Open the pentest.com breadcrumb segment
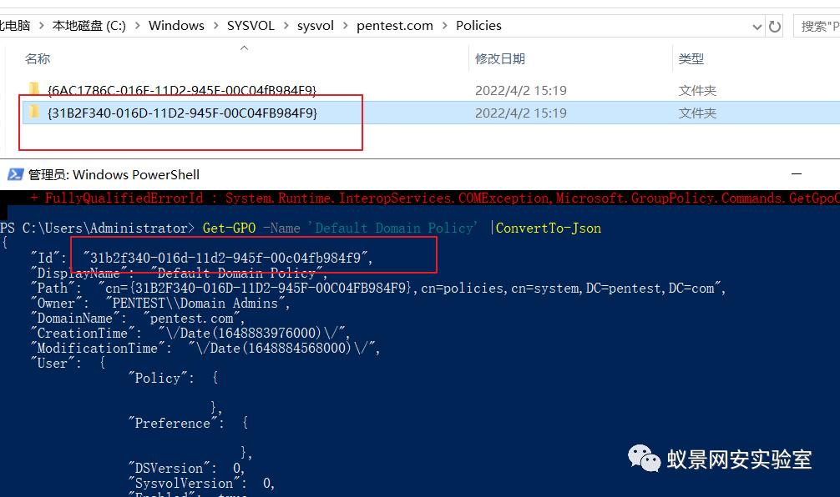The image size is (840, 497). pos(394,26)
